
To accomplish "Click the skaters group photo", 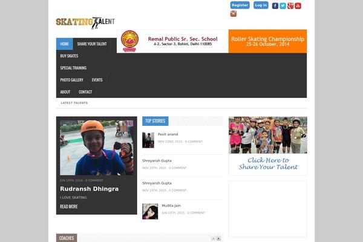I will 268,135.
